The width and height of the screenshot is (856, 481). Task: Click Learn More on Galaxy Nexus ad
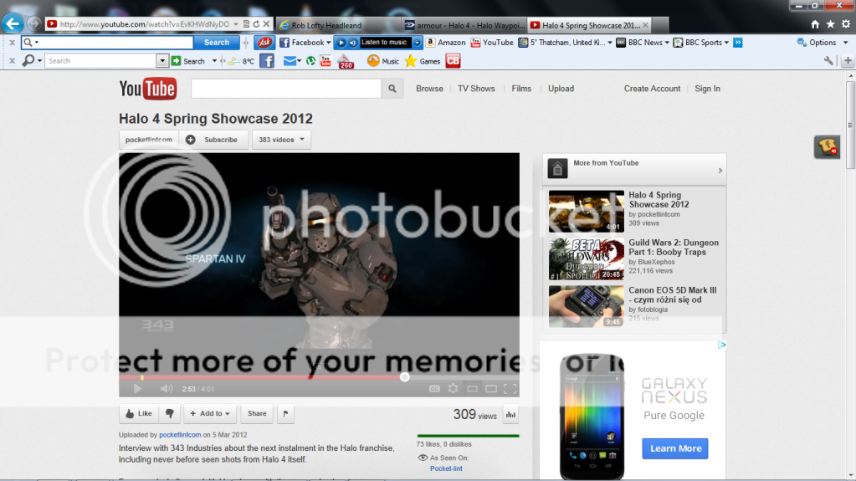tap(675, 448)
